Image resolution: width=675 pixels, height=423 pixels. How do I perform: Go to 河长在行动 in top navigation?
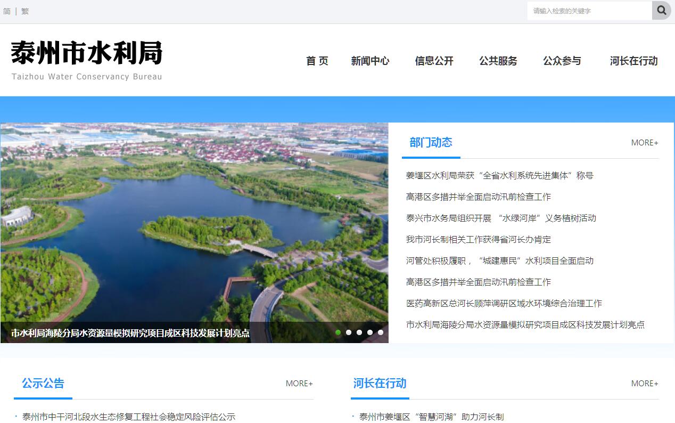[633, 61]
